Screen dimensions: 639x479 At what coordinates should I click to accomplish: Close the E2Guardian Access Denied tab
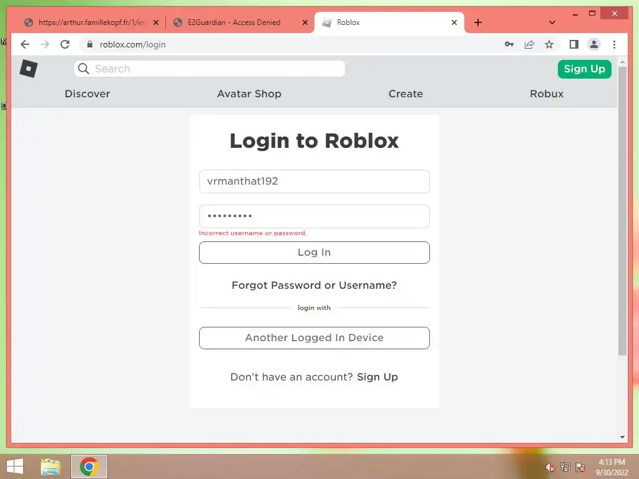305,22
